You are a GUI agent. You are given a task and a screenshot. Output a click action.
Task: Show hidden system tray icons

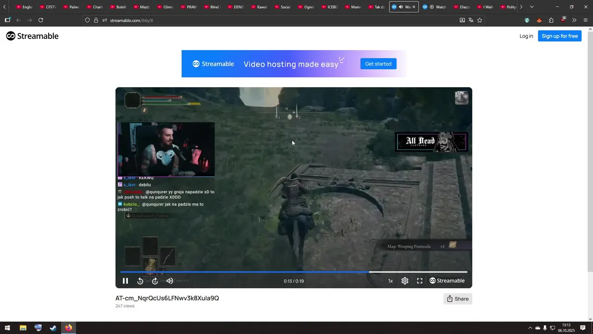pyautogui.click(x=530, y=328)
